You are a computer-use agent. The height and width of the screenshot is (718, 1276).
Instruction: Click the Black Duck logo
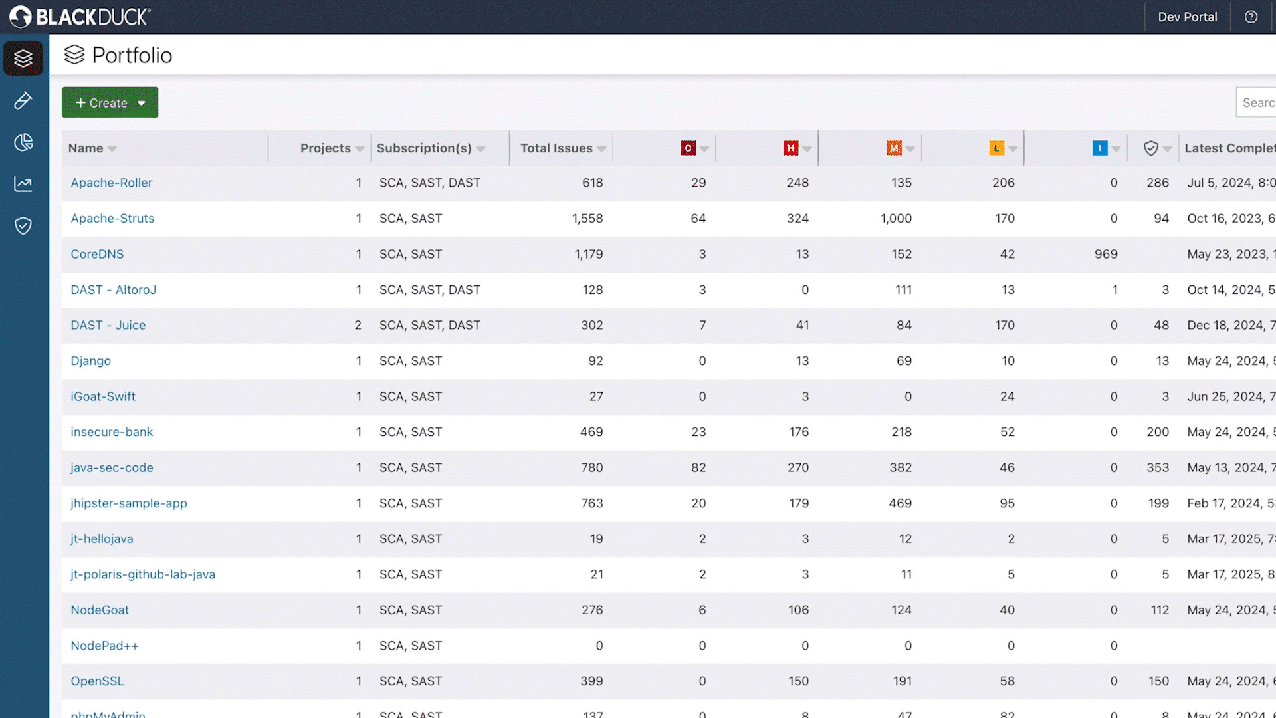coord(80,17)
